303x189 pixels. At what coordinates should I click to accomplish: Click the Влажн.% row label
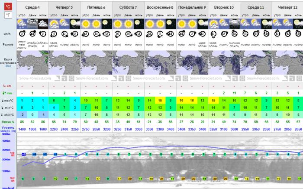point(8,122)
